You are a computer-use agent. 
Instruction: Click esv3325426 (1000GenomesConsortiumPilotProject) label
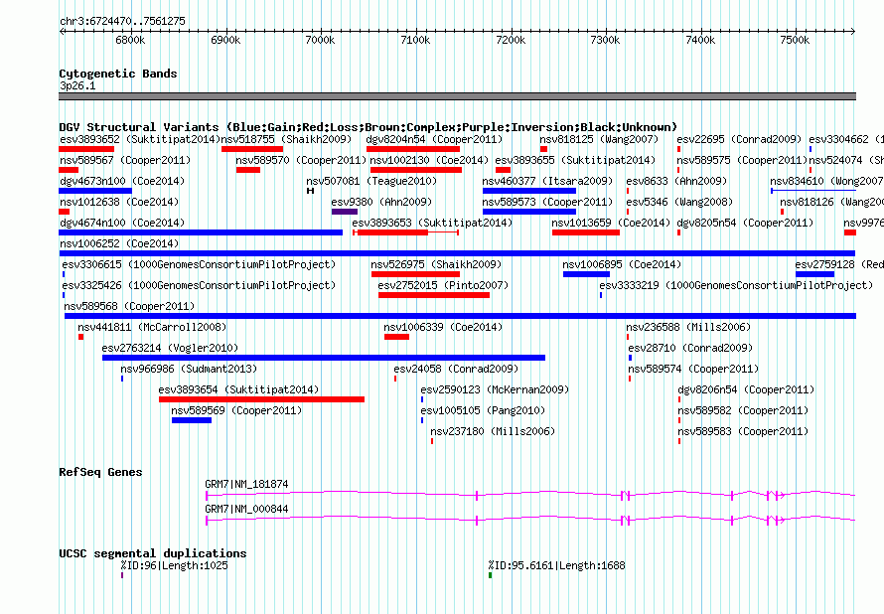(x=199, y=285)
